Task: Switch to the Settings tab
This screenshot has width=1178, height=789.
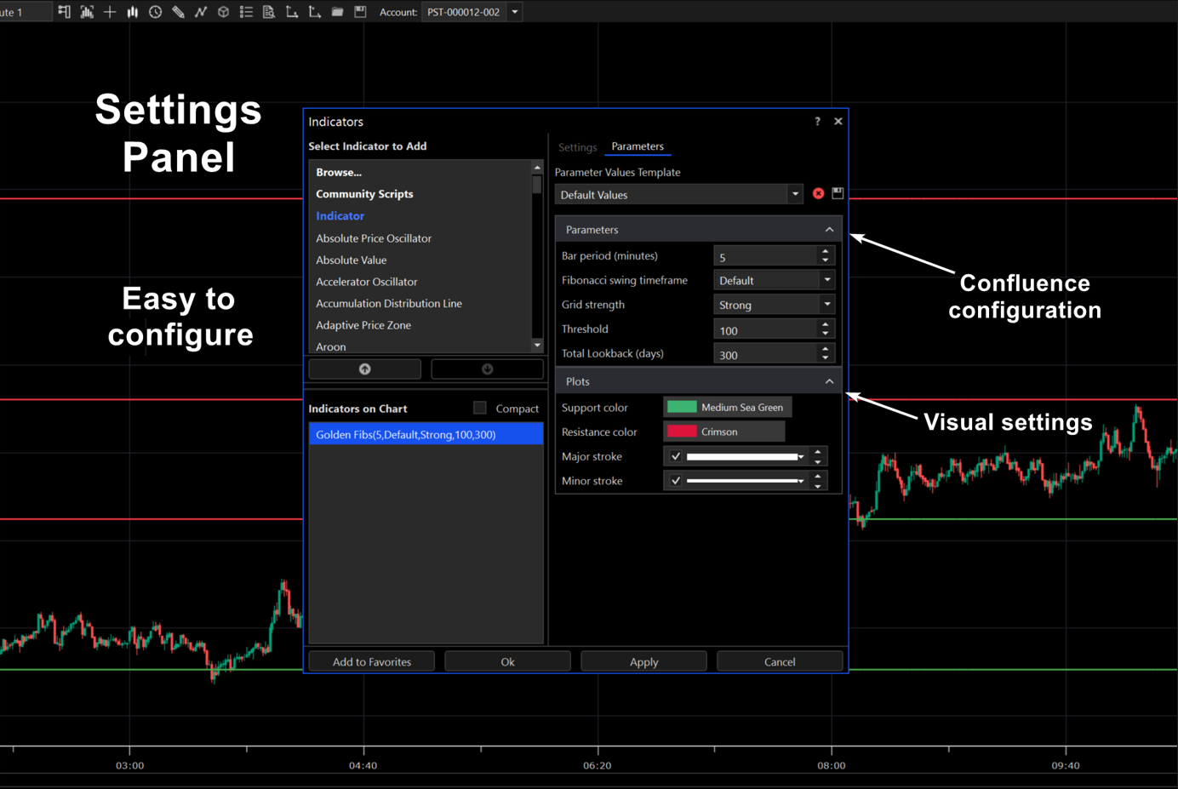Action: tap(577, 147)
